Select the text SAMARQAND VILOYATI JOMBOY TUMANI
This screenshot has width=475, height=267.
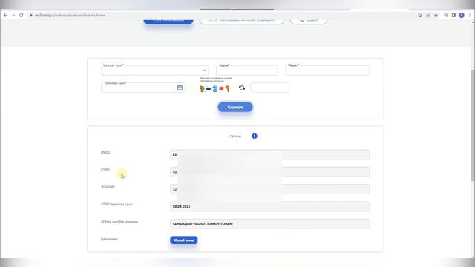203,224
